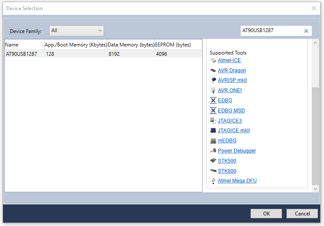The height and width of the screenshot is (226, 324).
Task: Open the STK600 link
Action: [x=227, y=171]
